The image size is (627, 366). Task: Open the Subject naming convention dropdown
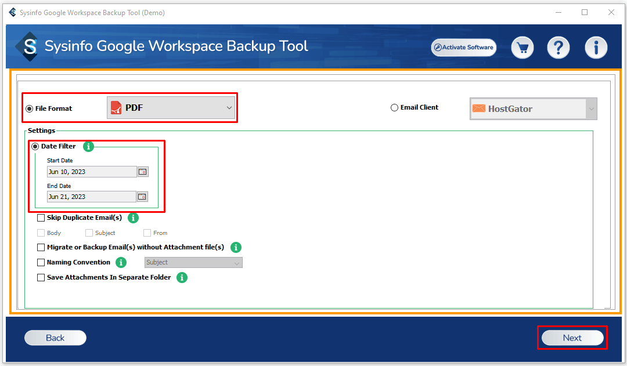(x=193, y=263)
